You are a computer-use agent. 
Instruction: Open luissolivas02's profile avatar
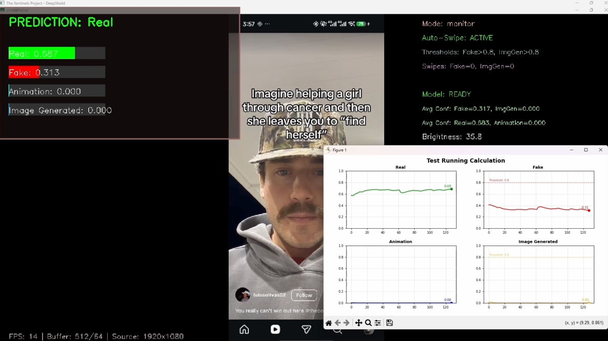point(242,294)
